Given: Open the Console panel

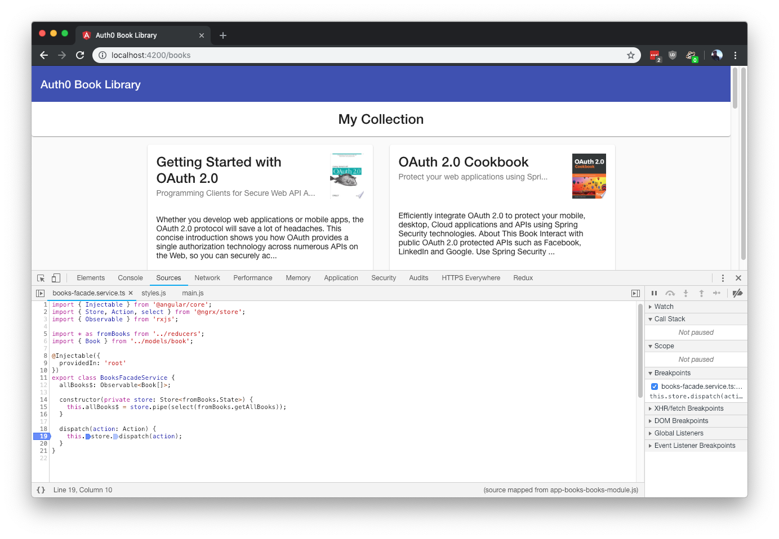Looking at the screenshot, I should [130, 278].
